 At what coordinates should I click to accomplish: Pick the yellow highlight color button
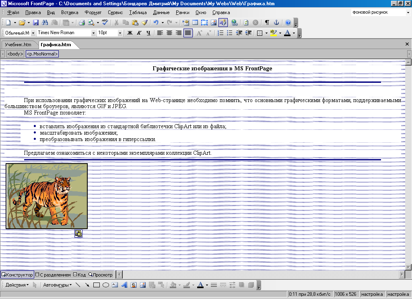[x=273, y=33]
